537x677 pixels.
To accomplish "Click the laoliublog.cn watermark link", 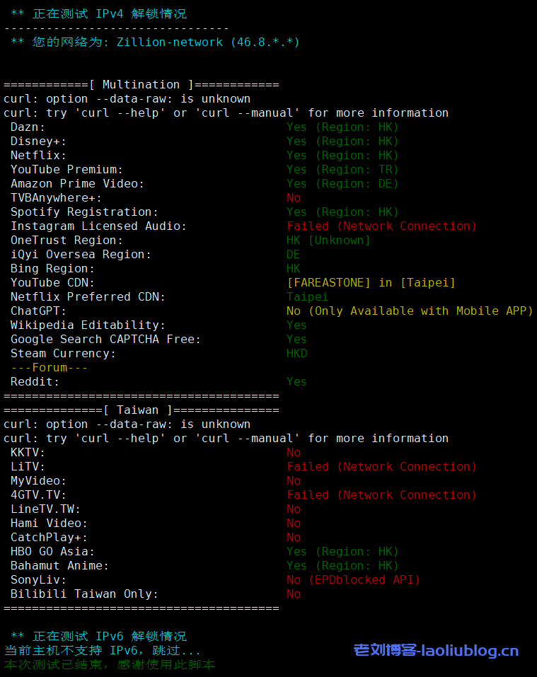I will pos(436,651).
